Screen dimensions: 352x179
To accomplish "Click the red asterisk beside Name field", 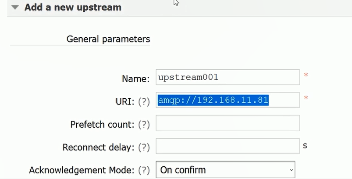I will (x=306, y=75).
